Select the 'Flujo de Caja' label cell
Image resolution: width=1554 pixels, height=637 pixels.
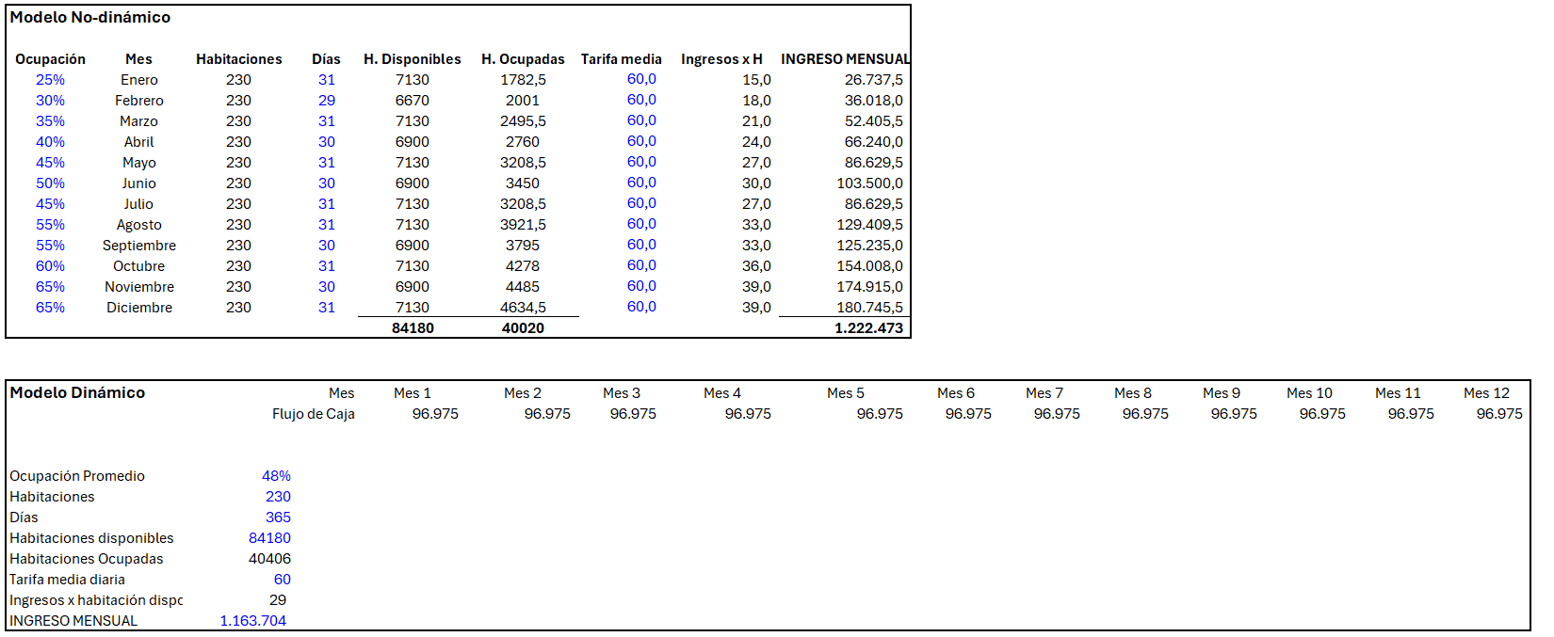click(314, 414)
